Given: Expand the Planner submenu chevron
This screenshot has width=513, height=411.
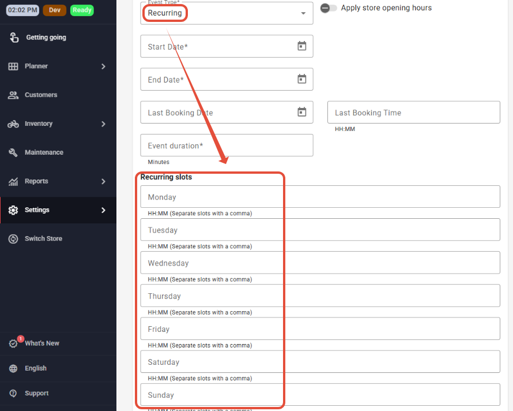Looking at the screenshot, I should coord(103,66).
